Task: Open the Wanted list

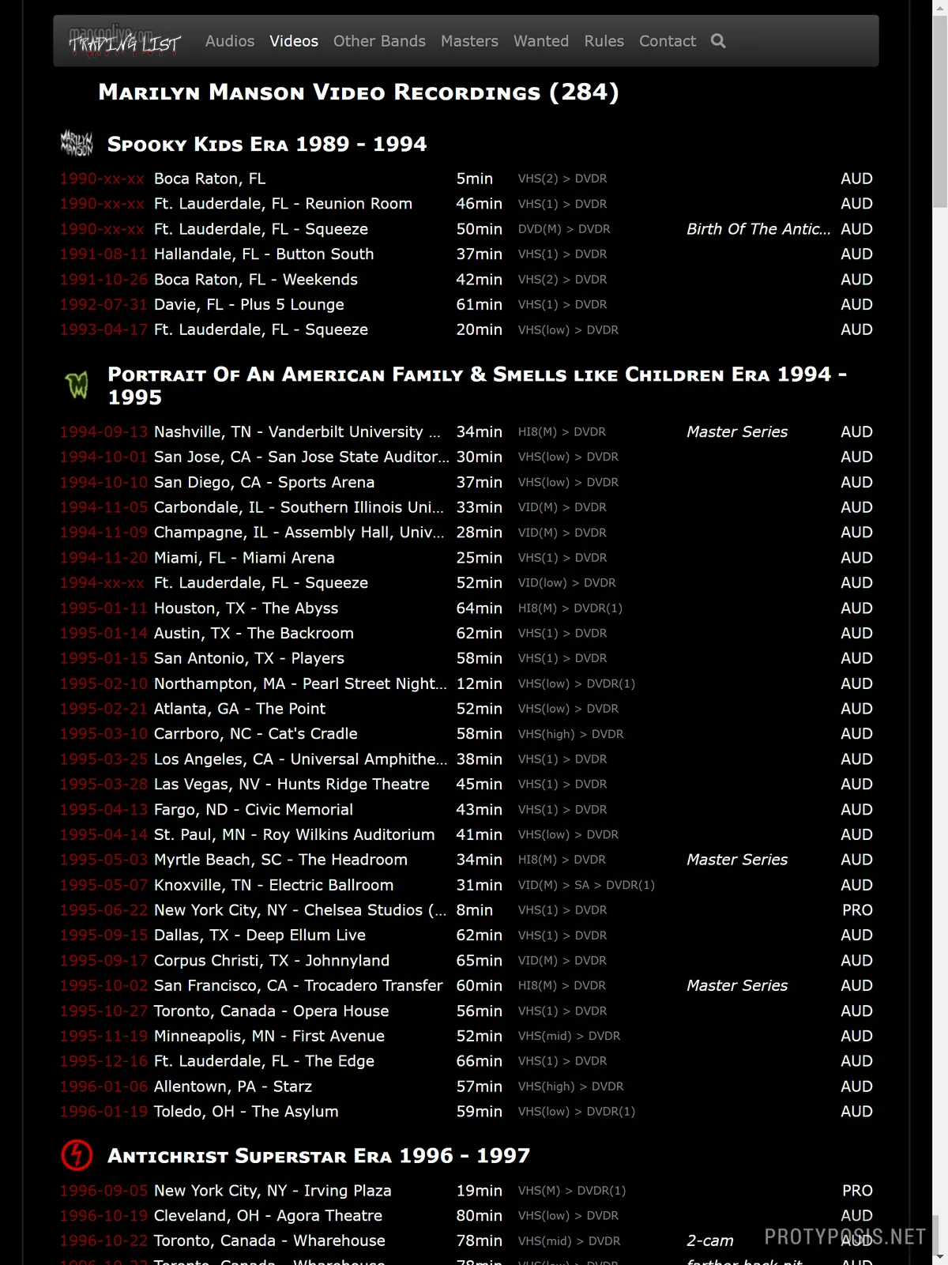Action: pos(541,41)
